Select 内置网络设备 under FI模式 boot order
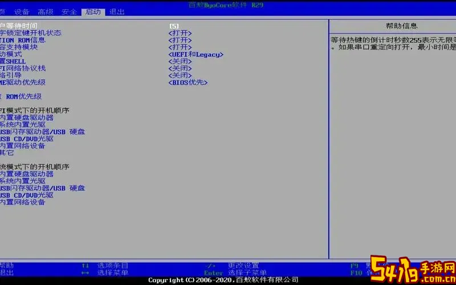Image resolution: width=456 pixels, height=285 pixels. click(x=23, y=146)
